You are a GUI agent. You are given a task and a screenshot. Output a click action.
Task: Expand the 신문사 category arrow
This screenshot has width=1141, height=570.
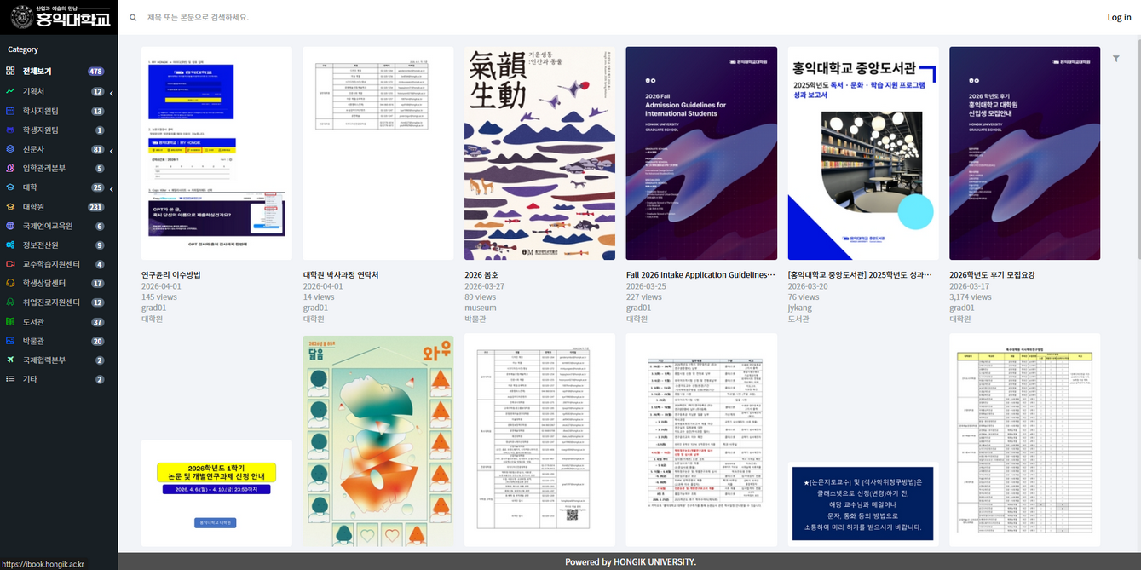[x=112, y=151]
